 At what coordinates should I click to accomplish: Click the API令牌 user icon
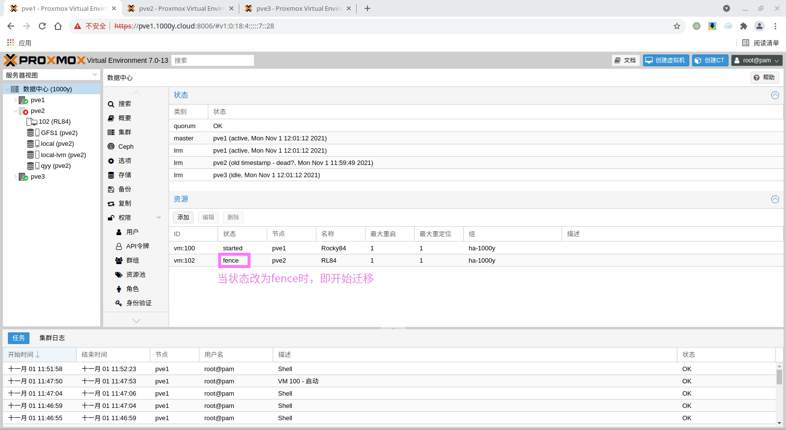[119, 246]
